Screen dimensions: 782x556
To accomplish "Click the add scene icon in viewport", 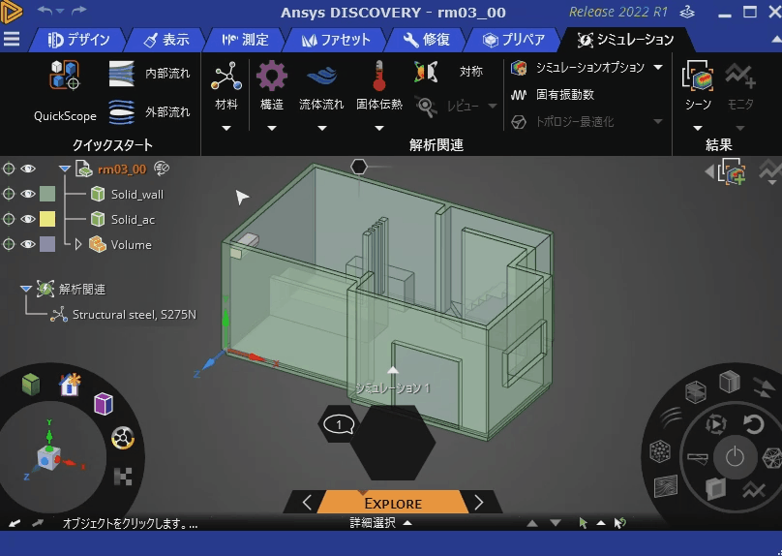I will tap(732, 172).
